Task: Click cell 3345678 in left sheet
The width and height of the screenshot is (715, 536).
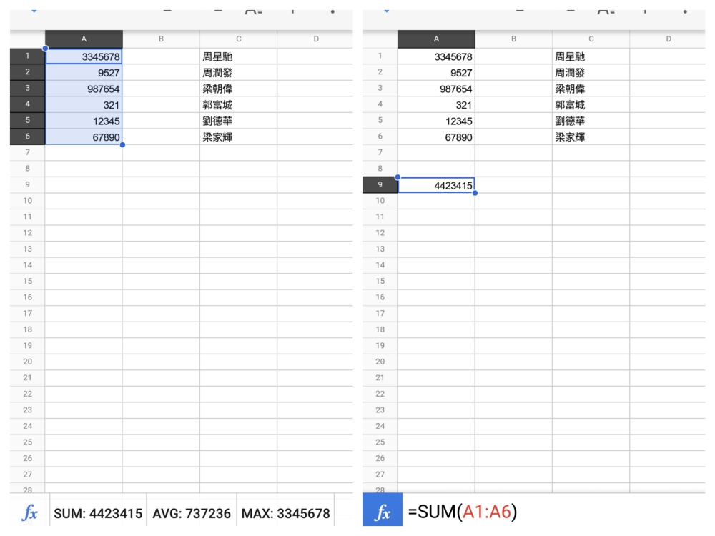Action: coord(84,56)
